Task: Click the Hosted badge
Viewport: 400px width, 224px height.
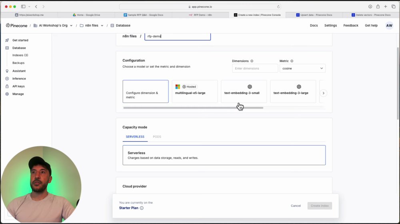Action: [189, 87]
